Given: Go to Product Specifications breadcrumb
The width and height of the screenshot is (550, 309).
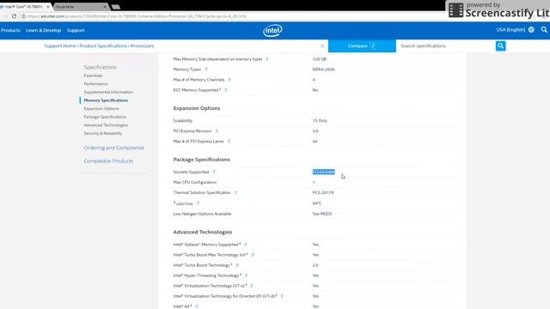Looking at the screenshot, I should tap(103, 45).
